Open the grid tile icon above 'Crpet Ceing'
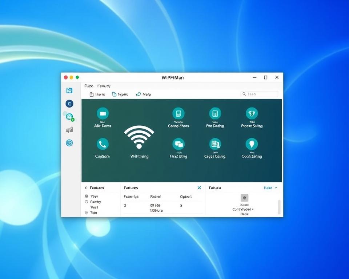The image size is (349, 279). click(215, 144)
